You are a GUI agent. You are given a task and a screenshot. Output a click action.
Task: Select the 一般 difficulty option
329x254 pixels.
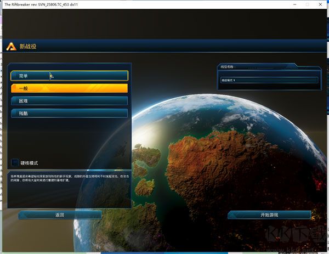(x=69, y=88)
